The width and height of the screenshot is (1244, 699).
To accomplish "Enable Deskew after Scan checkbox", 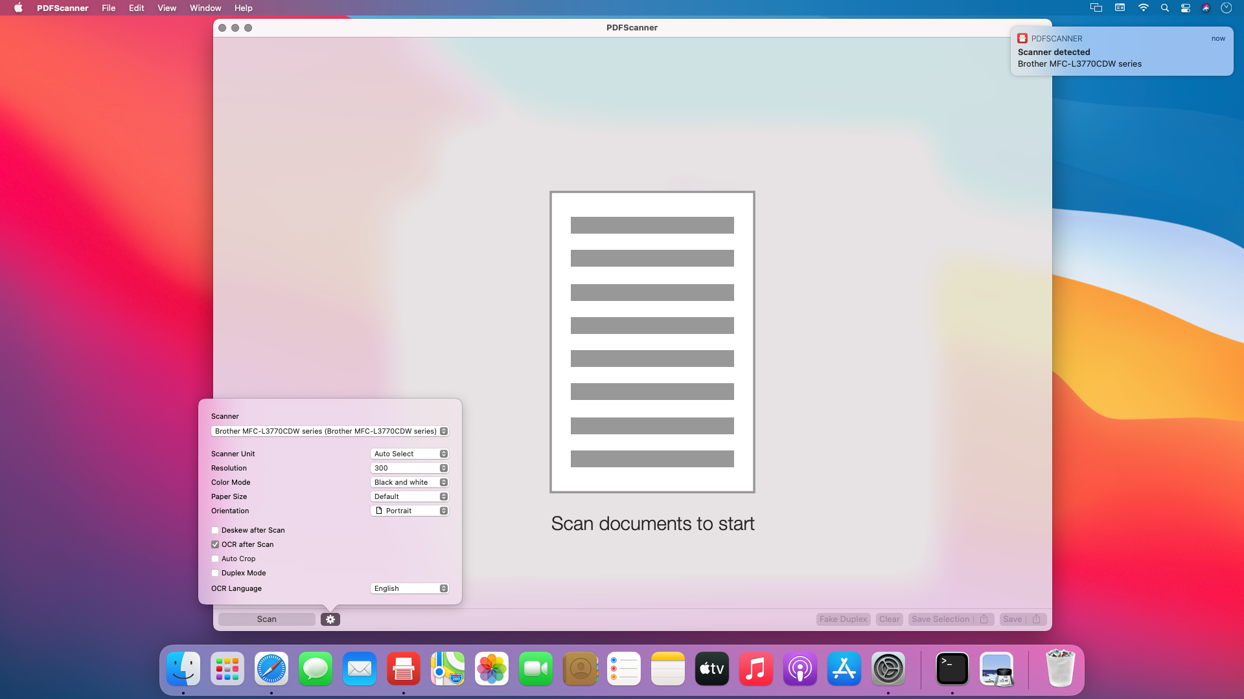I will coord(215,530).
